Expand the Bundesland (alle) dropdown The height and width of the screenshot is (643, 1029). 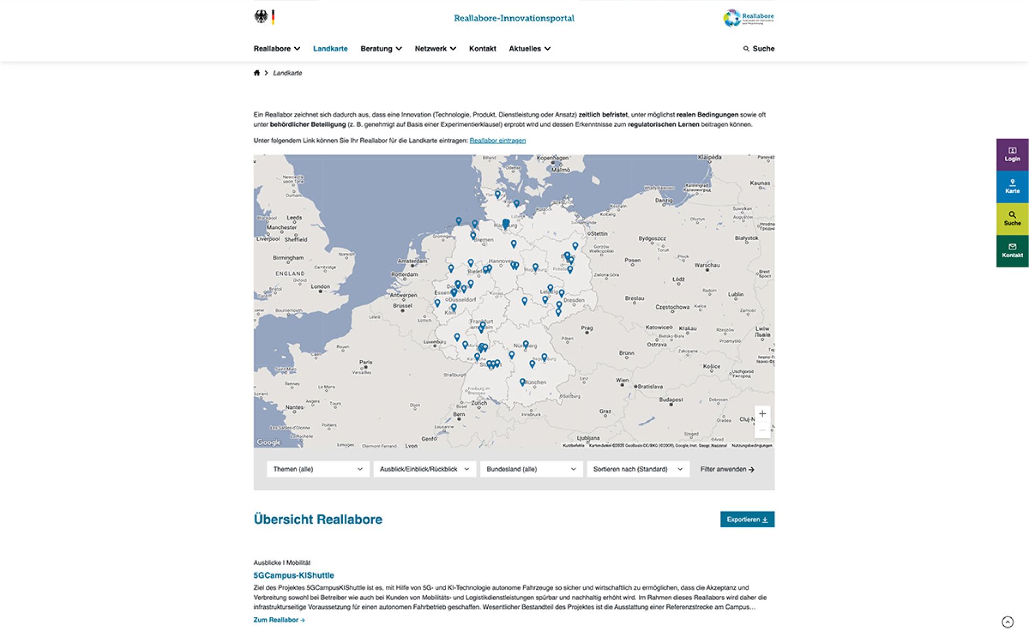[x=531, y=469]
